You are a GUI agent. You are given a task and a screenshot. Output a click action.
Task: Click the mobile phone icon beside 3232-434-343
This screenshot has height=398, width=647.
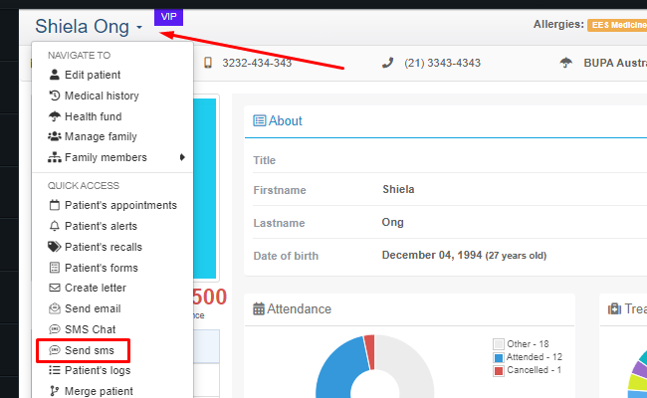click(x=208, y=63)
